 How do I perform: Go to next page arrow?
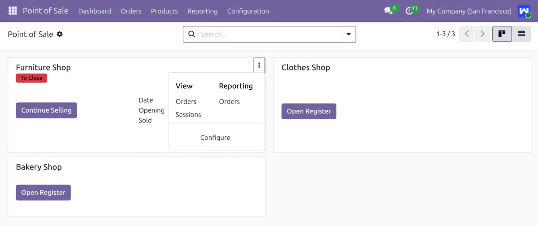click(x=482, y=34)
